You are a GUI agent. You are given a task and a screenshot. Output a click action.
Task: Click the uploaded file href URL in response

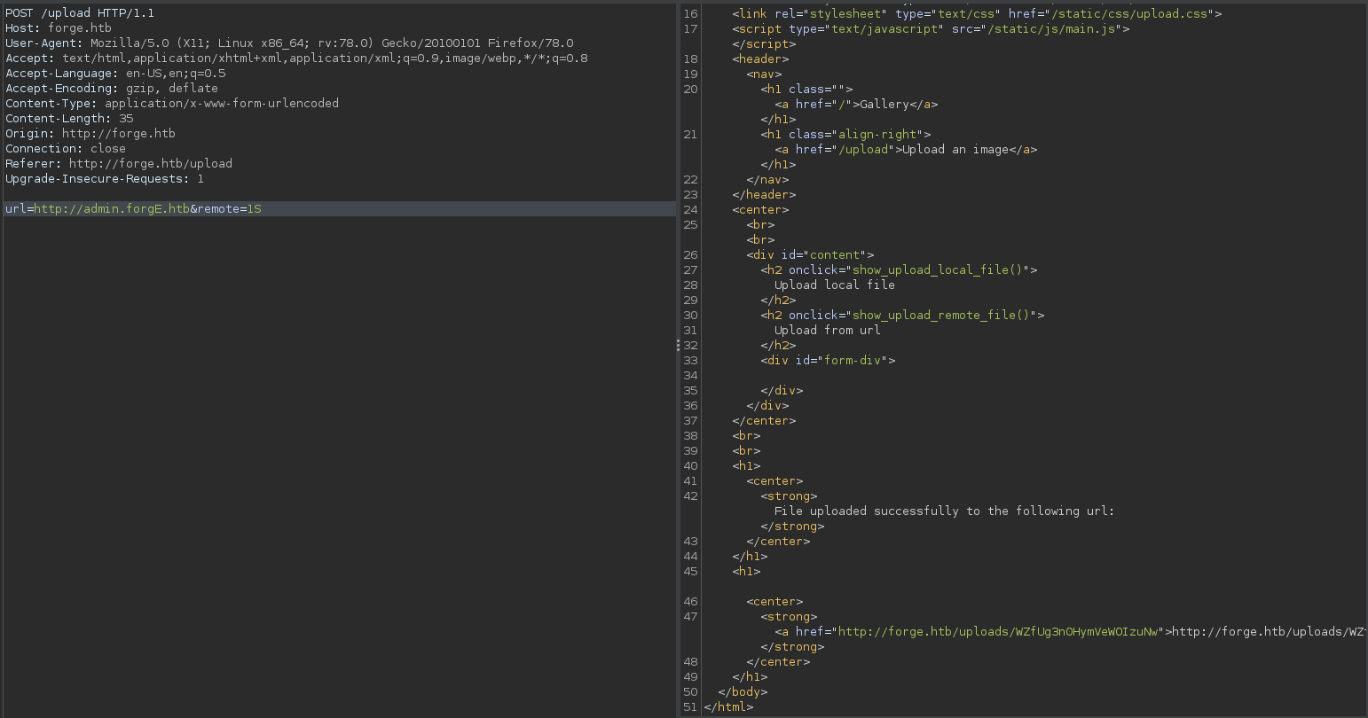(x=1000, y=632)
